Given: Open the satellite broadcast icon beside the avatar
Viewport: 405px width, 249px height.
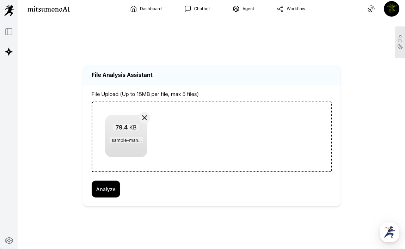Looking at the screenshot, I should pyautogui.click(x=371, y=9).
